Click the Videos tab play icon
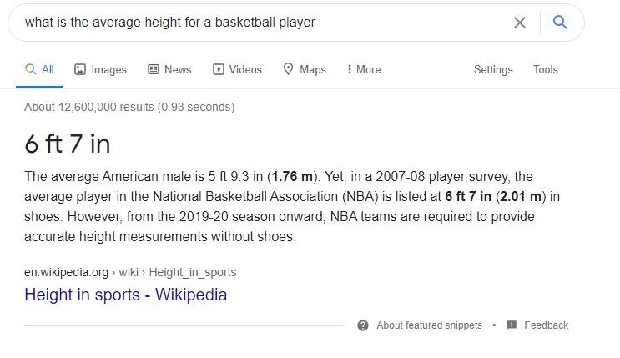Image resolution: width=620 pixels, height=358 pixels. point(219,70)
